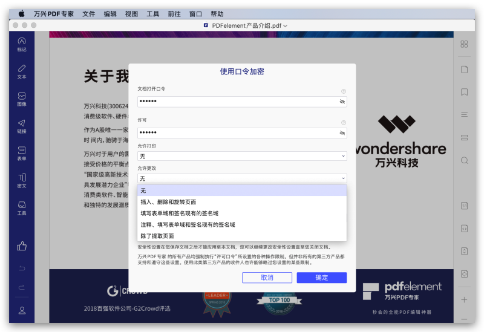
Task: Open the Apple menu
Action: pyautogui.click(x=22, y=13)
